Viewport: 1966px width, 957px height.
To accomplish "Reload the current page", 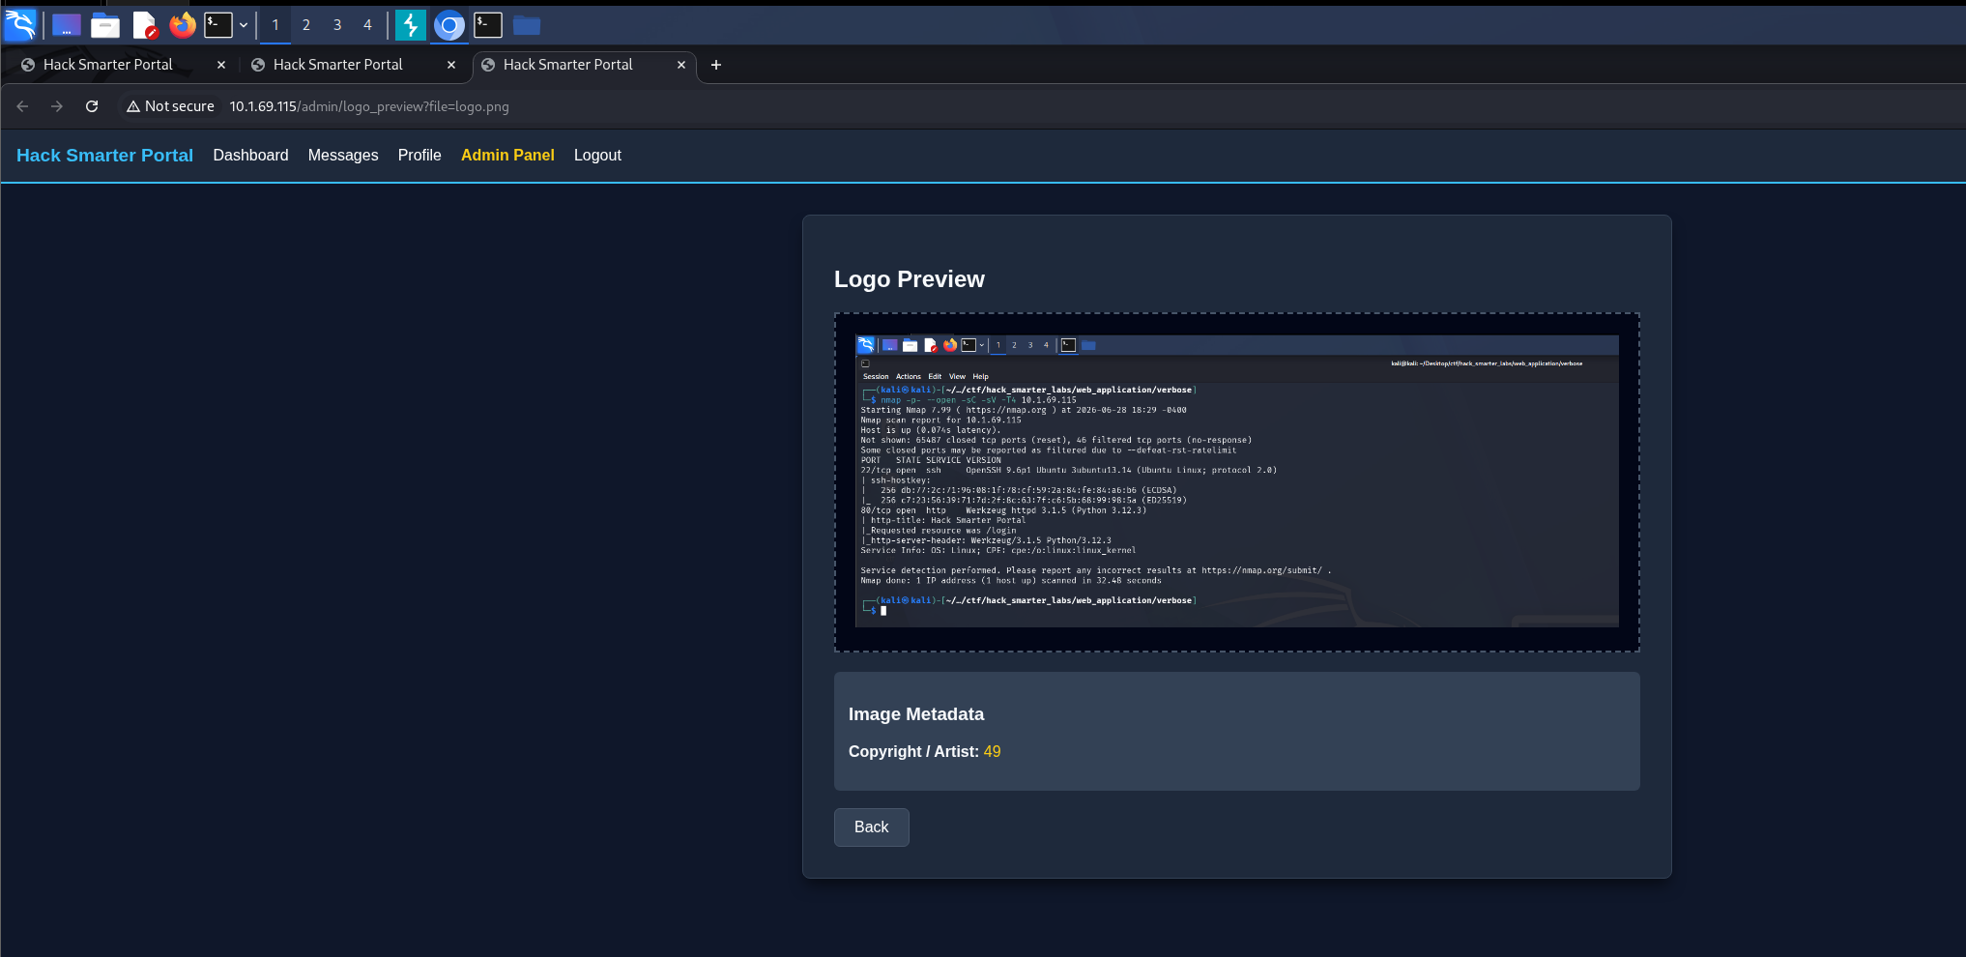I will [x=92, y=106].
